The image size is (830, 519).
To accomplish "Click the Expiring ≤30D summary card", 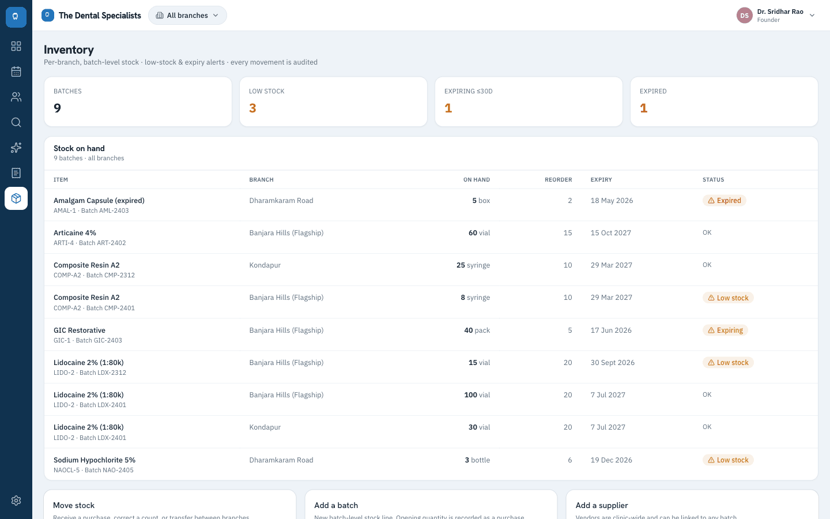I will pyautogui.click(x=529, y=101).
